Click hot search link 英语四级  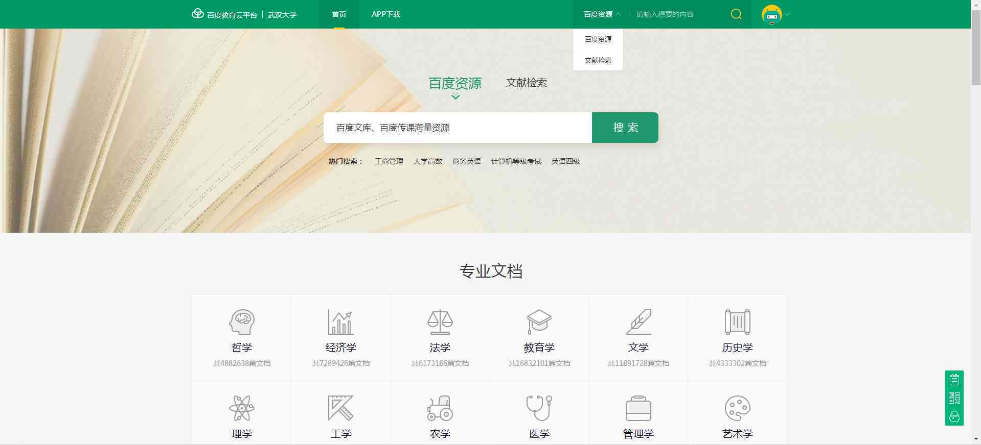tap(566, 161)
